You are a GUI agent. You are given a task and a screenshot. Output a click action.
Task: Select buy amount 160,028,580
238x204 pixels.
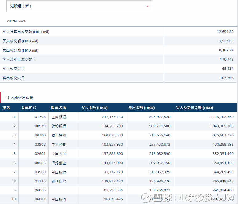tap(112, 135)
